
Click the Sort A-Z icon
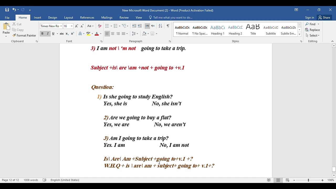pos(160,26)
